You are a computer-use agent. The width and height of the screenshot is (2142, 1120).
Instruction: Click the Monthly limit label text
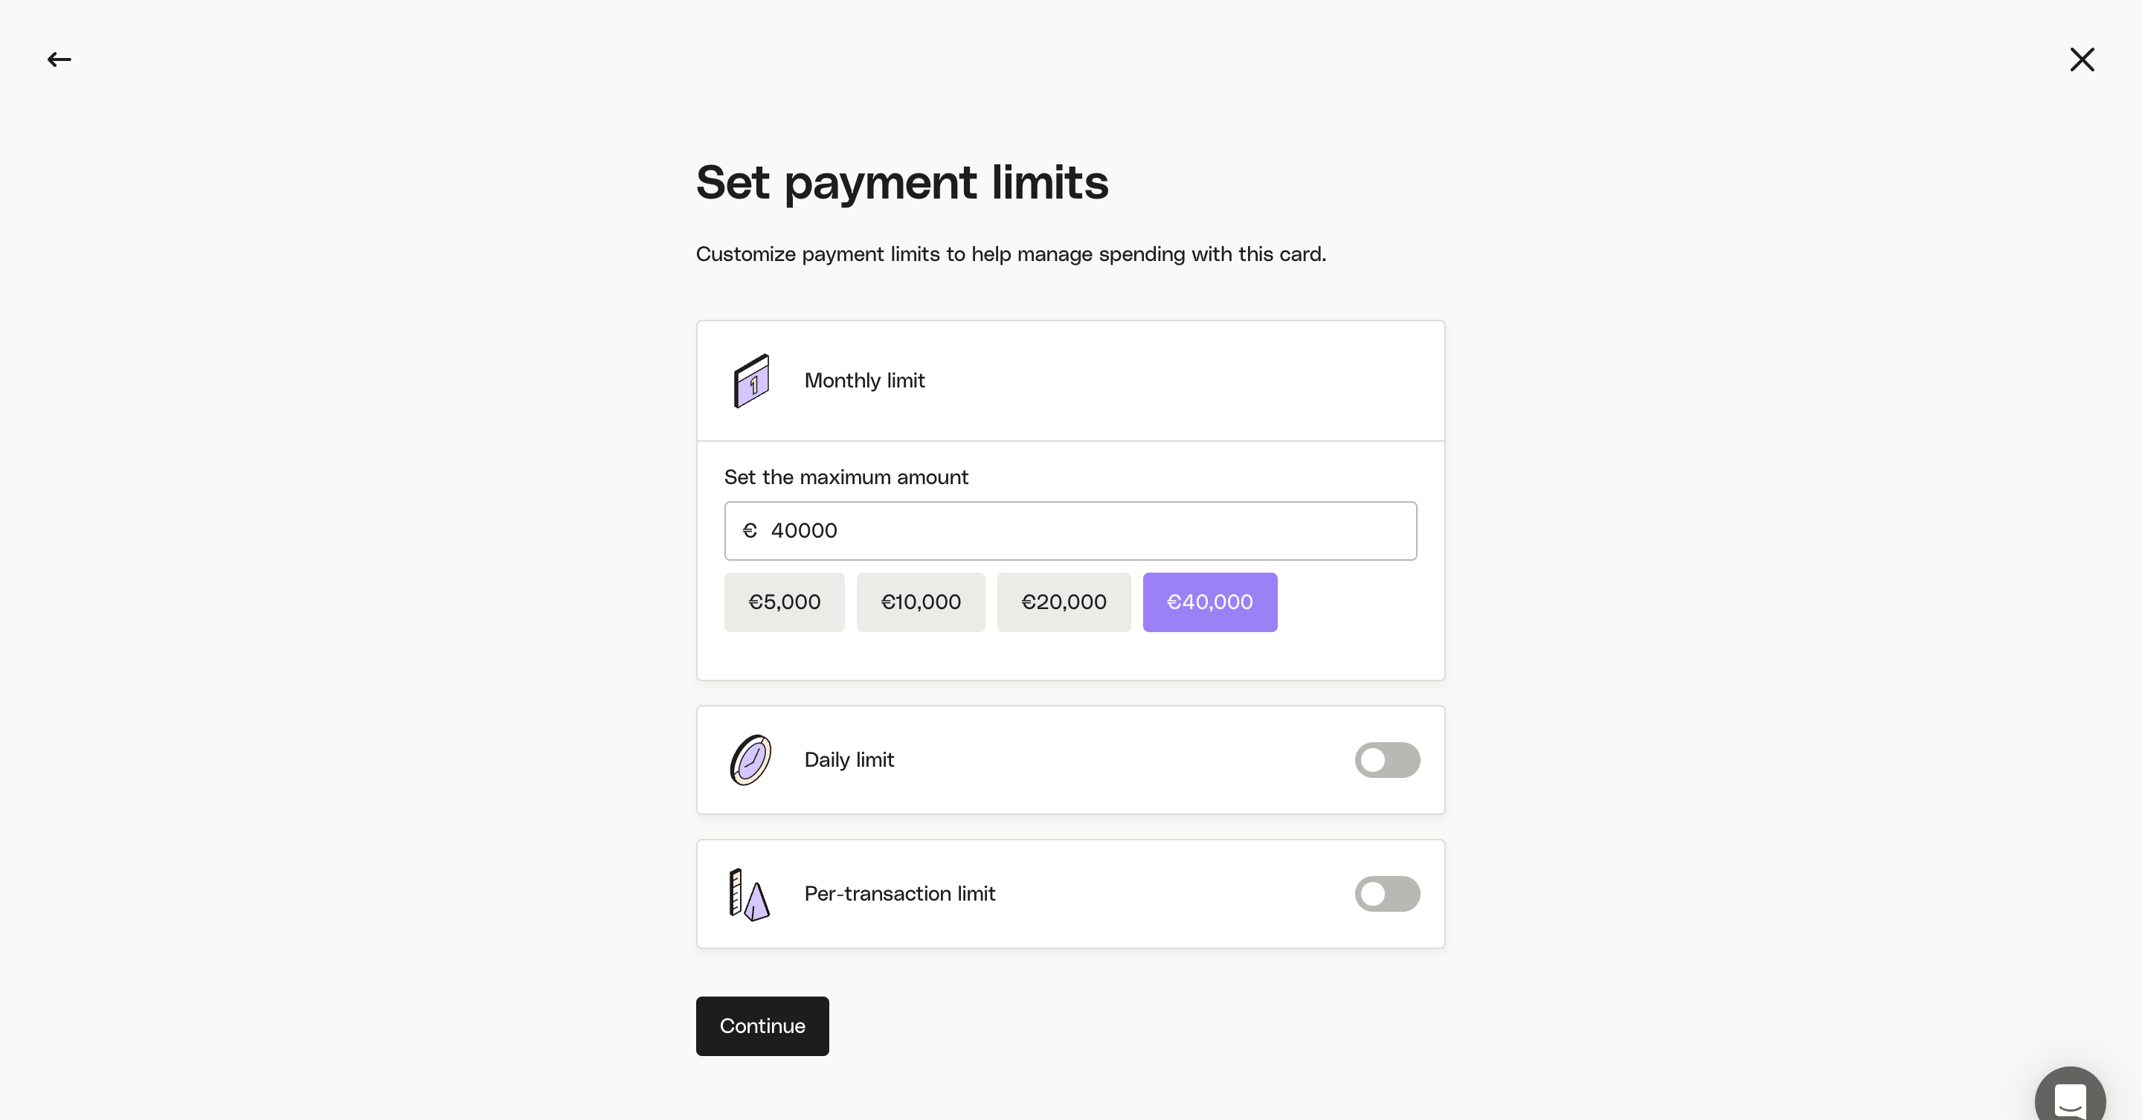[x=864, y=381]
